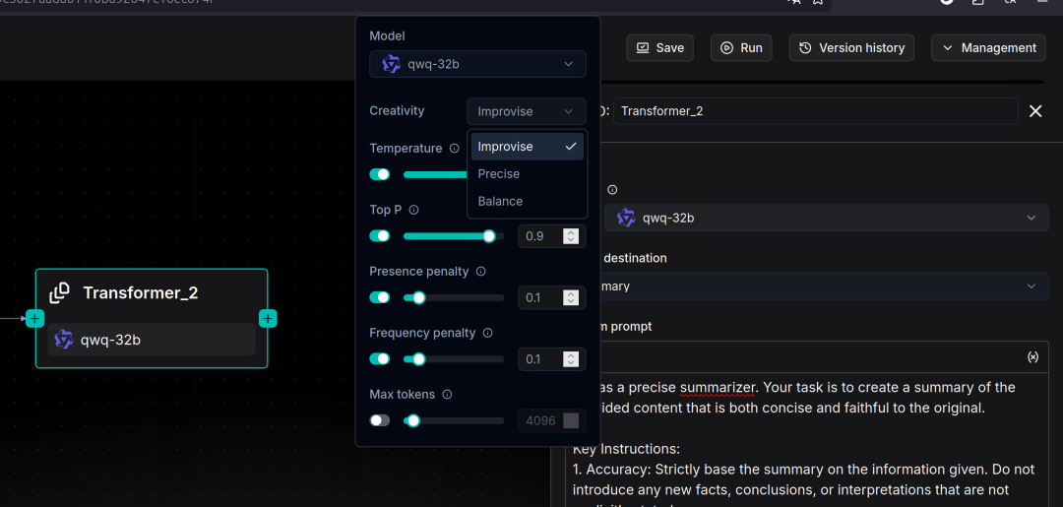Viewport: 1063px width, 507px height.
Task: Click the qwq logo in side panel model field
Action: pyautogui.click(x=626, y=218)
